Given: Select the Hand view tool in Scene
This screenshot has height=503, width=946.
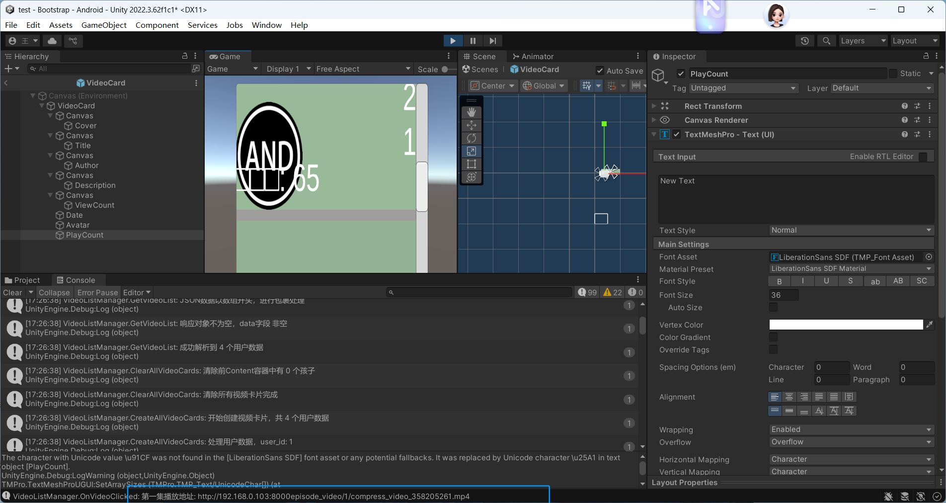Looking at the screenshot, I should 472,112.
